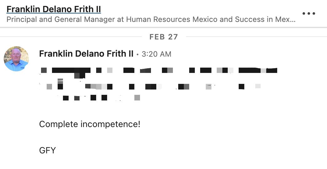
Task: Open the three-dot more options menu
Action: pyautogui.click(x=309, y=13)
